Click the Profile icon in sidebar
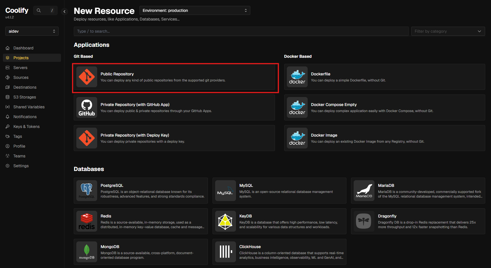491x268 pixels. coord(8,146)
